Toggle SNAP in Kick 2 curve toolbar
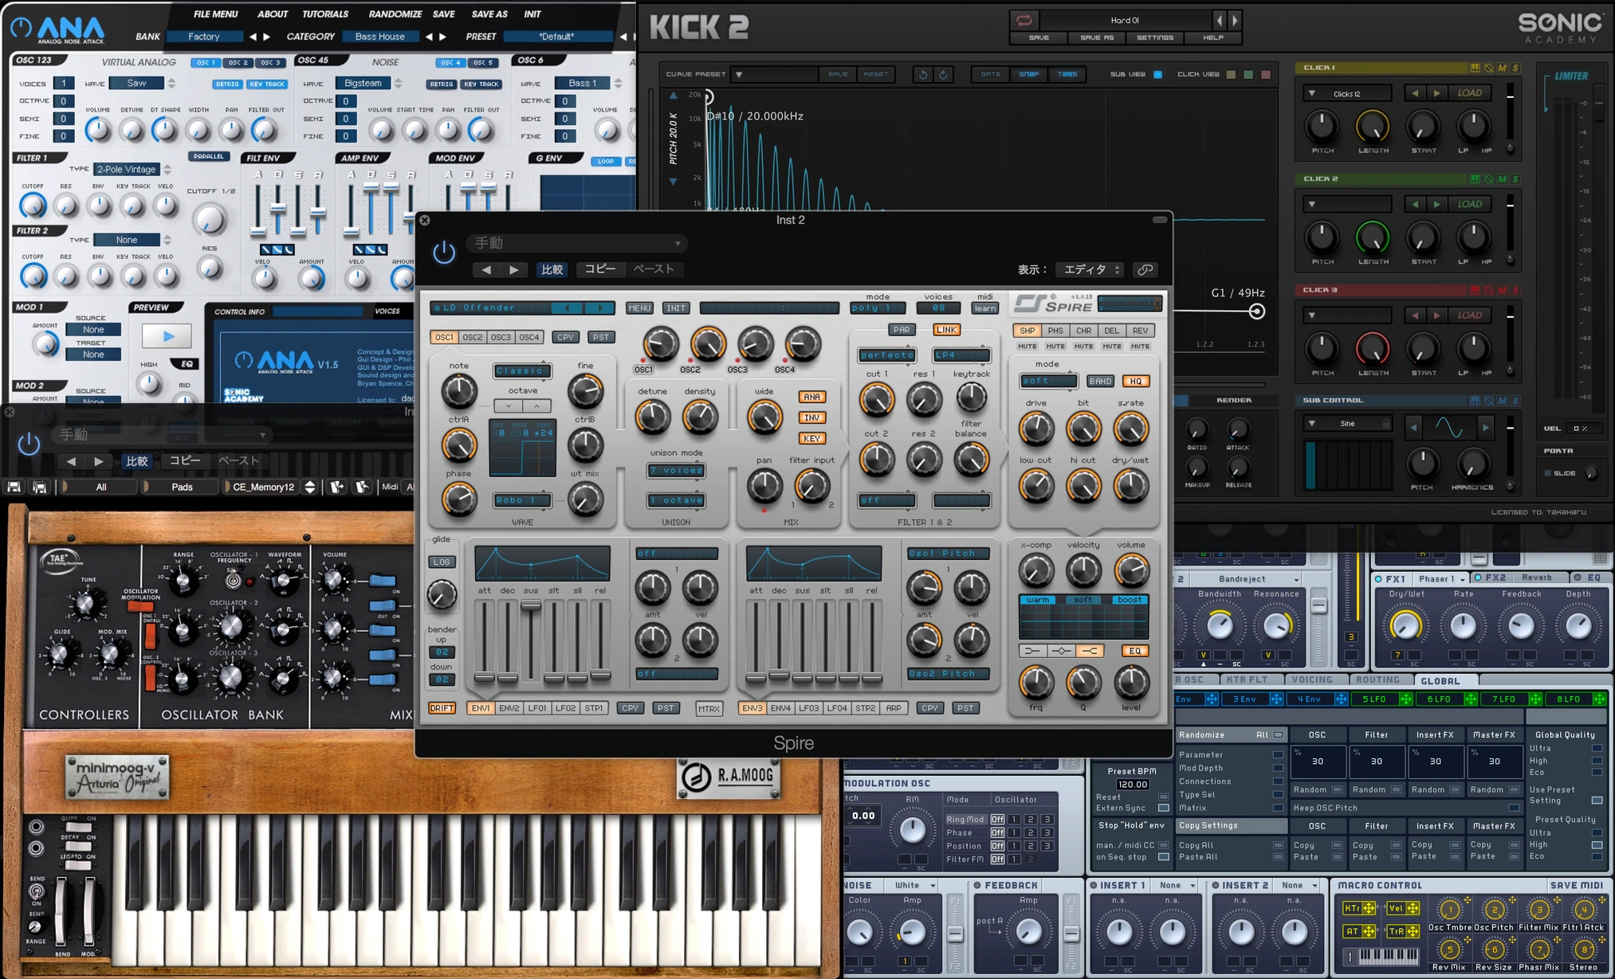1615x979 pixels. (1028, 74)
